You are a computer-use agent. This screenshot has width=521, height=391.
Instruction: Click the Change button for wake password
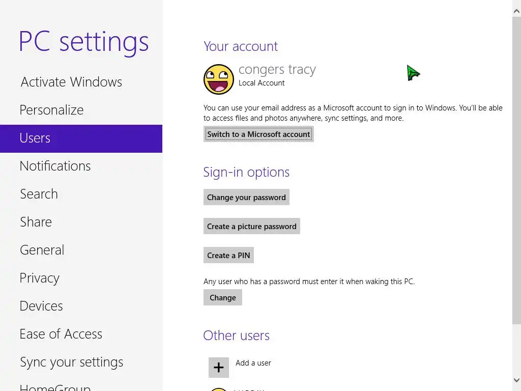tap(223, 297)
